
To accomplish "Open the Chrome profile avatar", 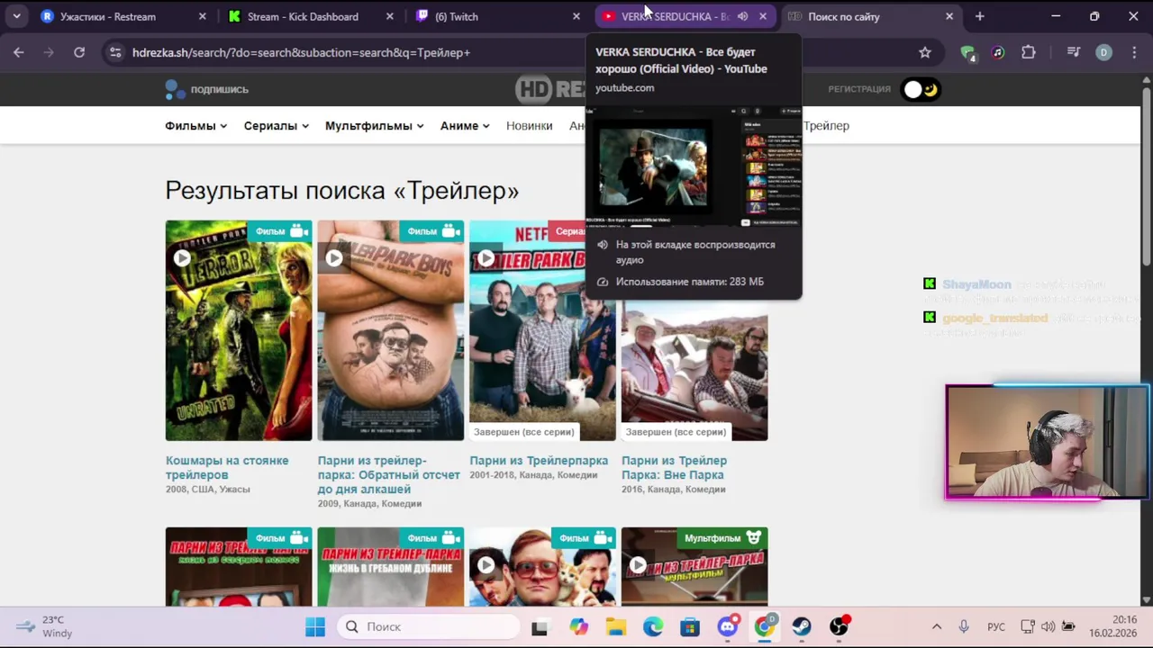I will pyautogui.click(x=1103, y=52).
